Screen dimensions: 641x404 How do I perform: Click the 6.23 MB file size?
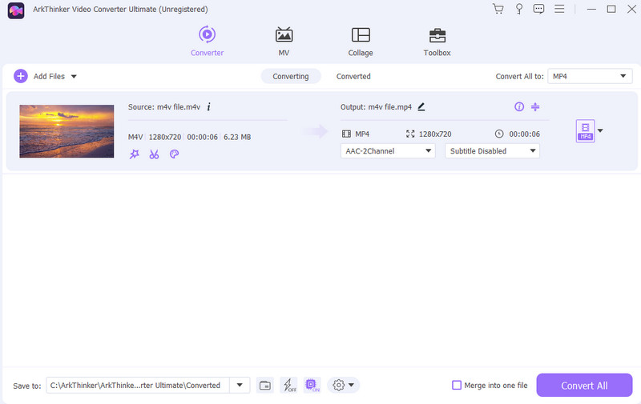click(237, 137)
